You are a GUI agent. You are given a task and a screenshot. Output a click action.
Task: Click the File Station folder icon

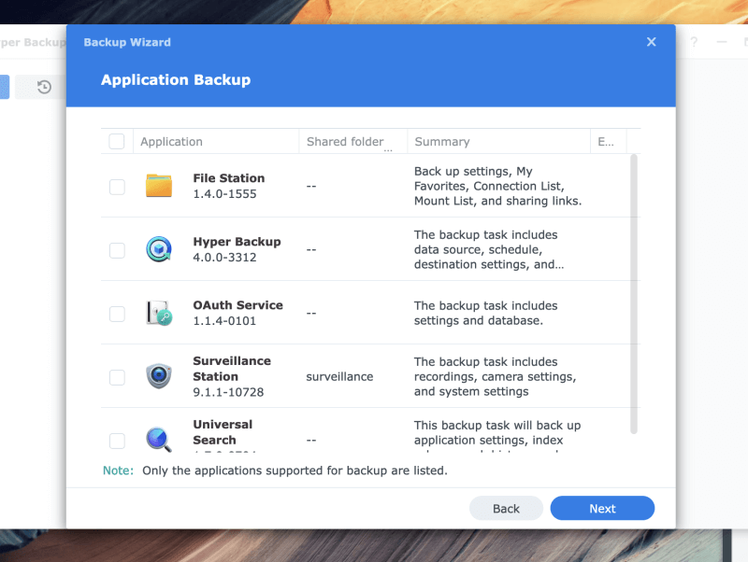[x=159, y=185]
